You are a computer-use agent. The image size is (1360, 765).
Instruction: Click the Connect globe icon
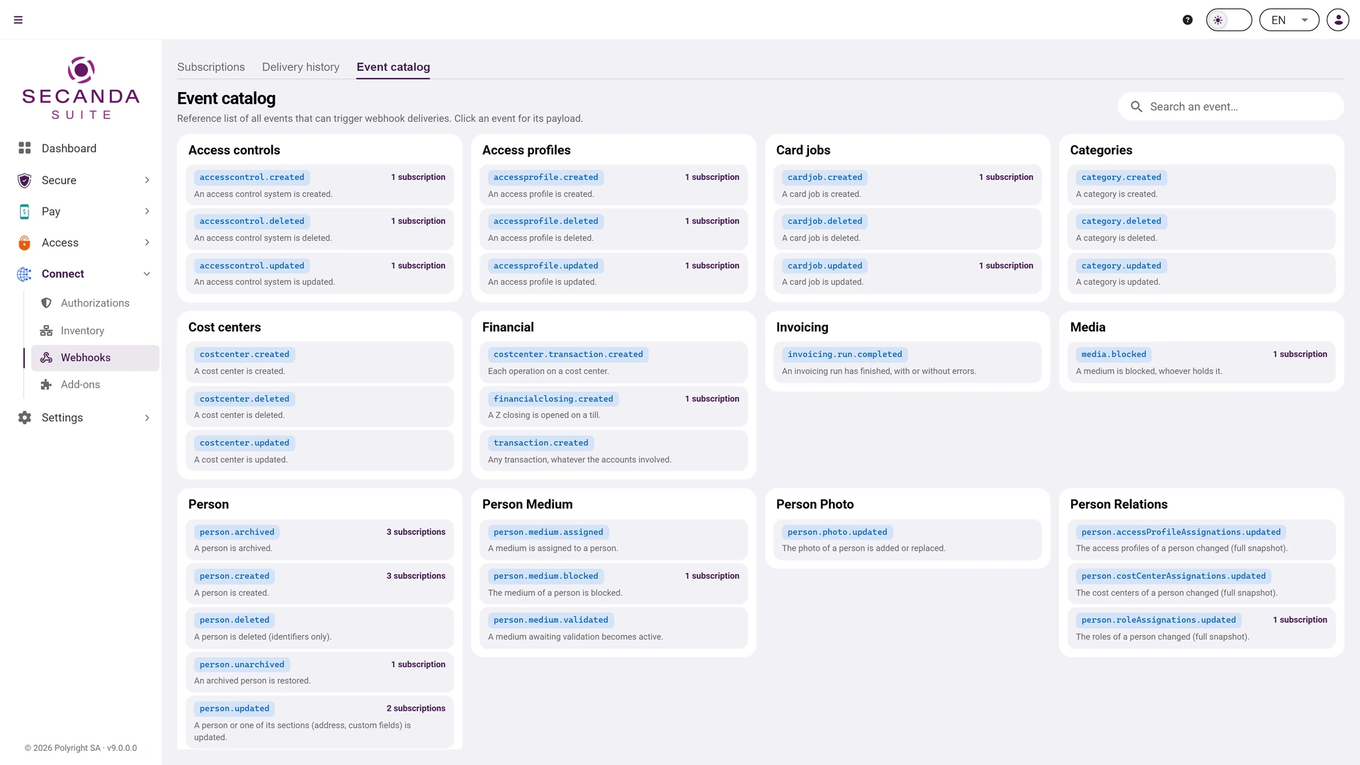tap(25, 274)
